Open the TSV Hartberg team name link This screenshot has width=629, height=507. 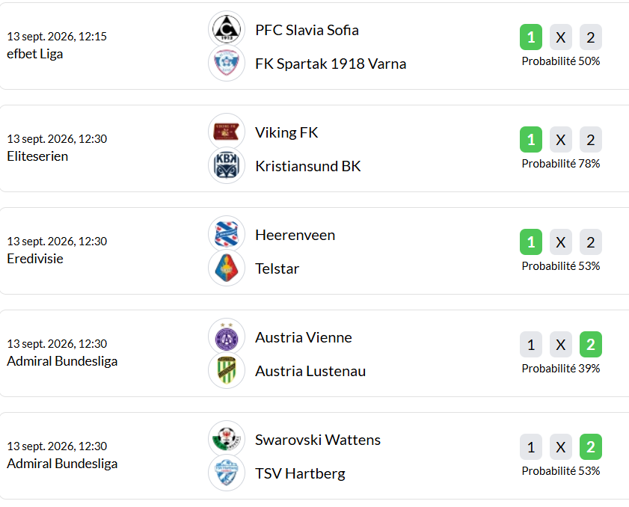(x=301, y=473)
